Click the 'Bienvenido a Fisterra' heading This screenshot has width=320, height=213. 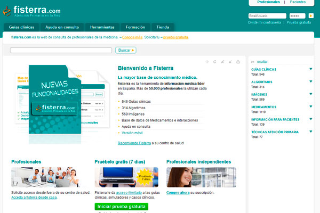(x=146, y=68)
